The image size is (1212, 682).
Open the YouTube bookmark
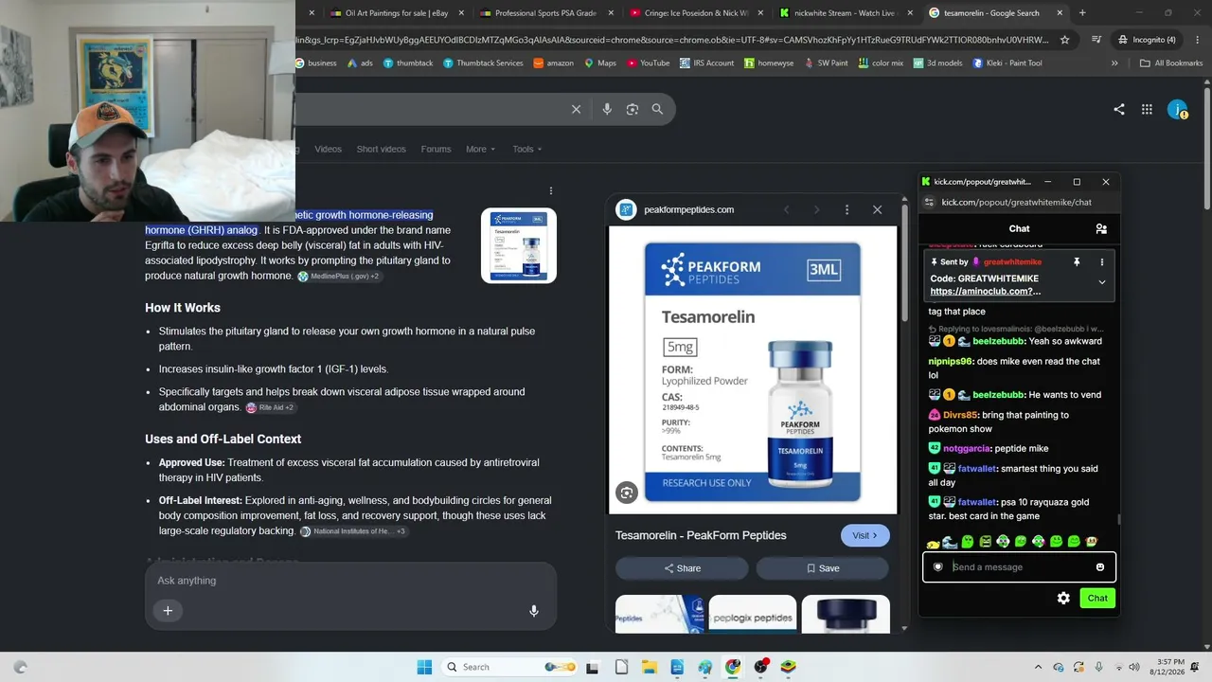649,63
